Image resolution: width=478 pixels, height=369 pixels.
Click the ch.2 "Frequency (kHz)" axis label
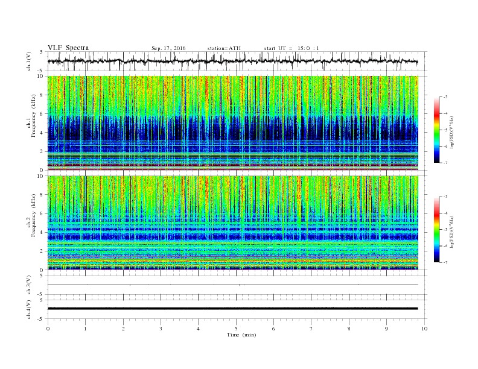(x=34, y=215)
